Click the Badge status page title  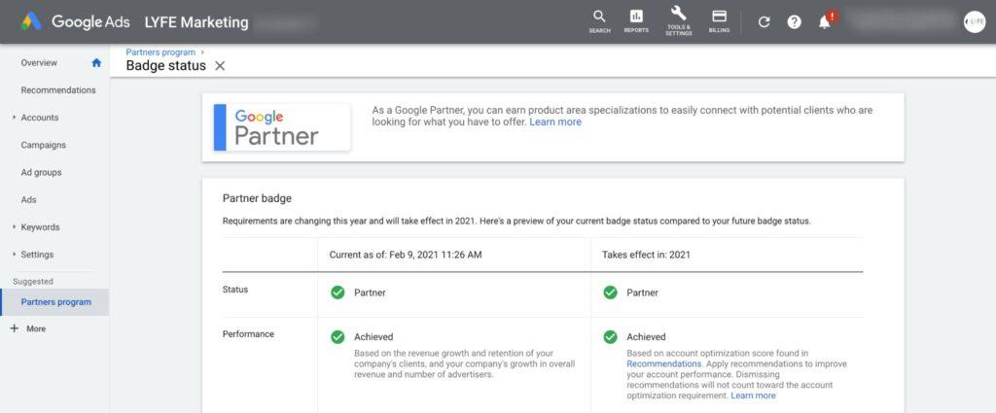coord(165,65)
